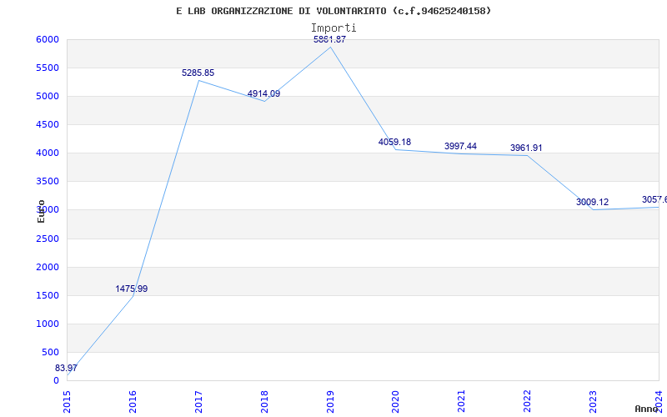Click the y-axis value 1500
This screenshot has height=417, width=667.
point(48,296)
